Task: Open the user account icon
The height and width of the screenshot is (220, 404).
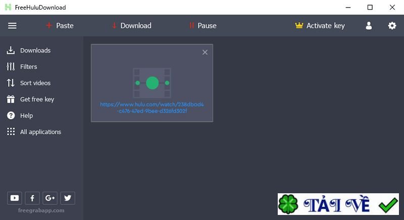Action: 369,26
